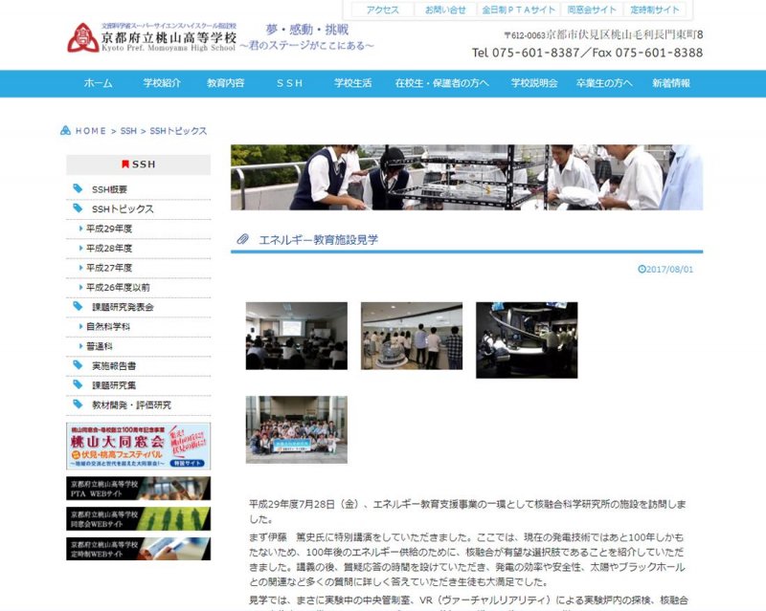The width and height of the screenshot is (766, 611).
Task: Click the paperclip icon beside the article title
Action: 243,239
